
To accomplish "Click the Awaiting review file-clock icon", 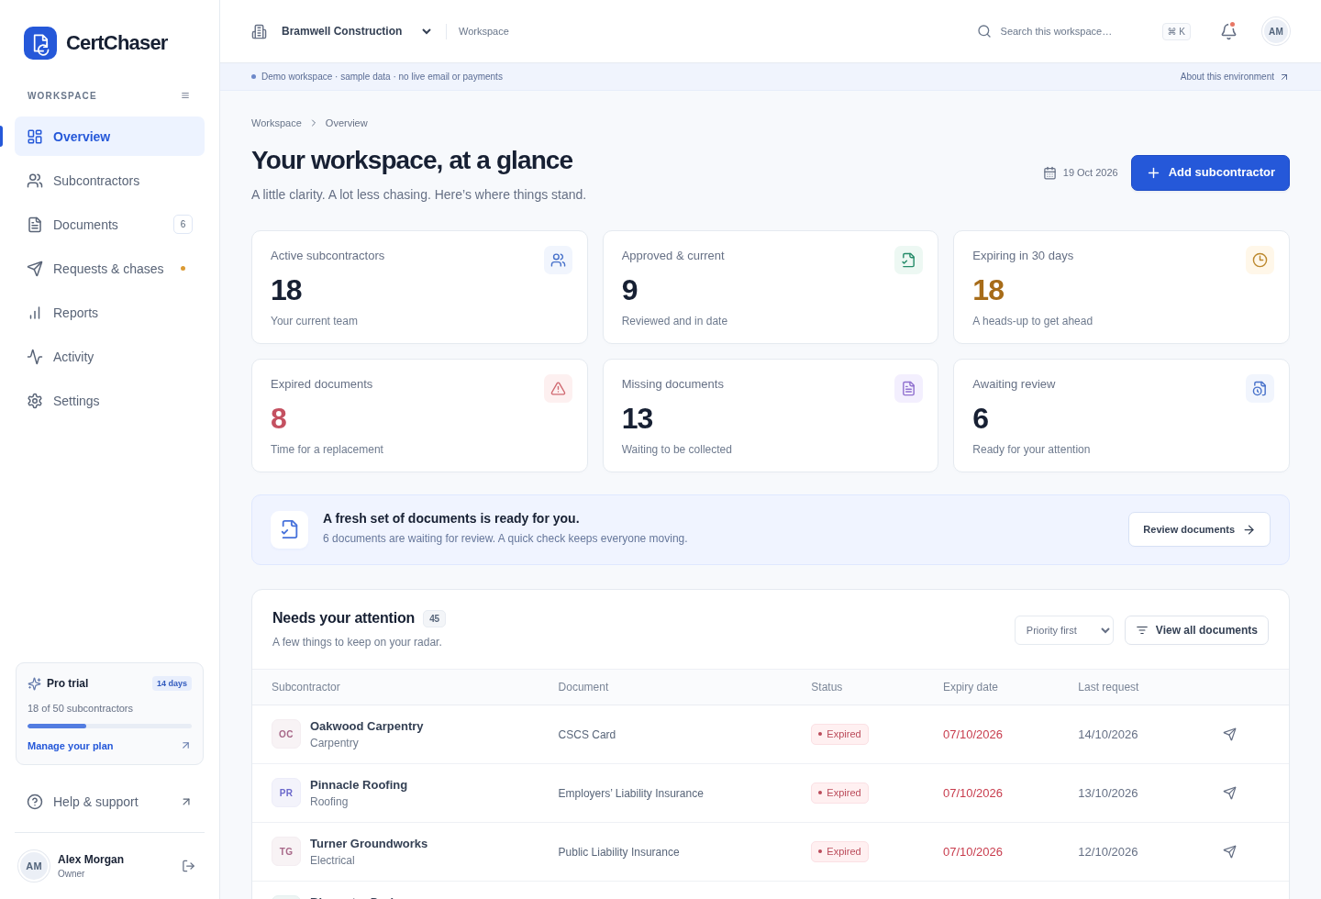I will (x=1260, y=389).
